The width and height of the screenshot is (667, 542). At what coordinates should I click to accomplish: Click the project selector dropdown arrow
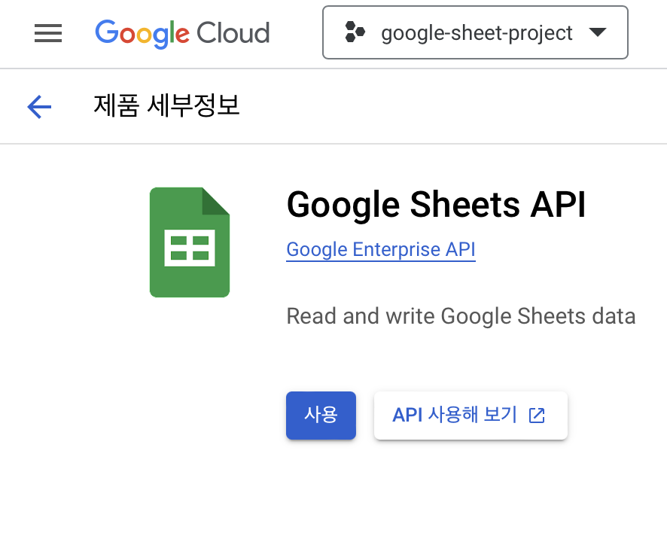598,32
